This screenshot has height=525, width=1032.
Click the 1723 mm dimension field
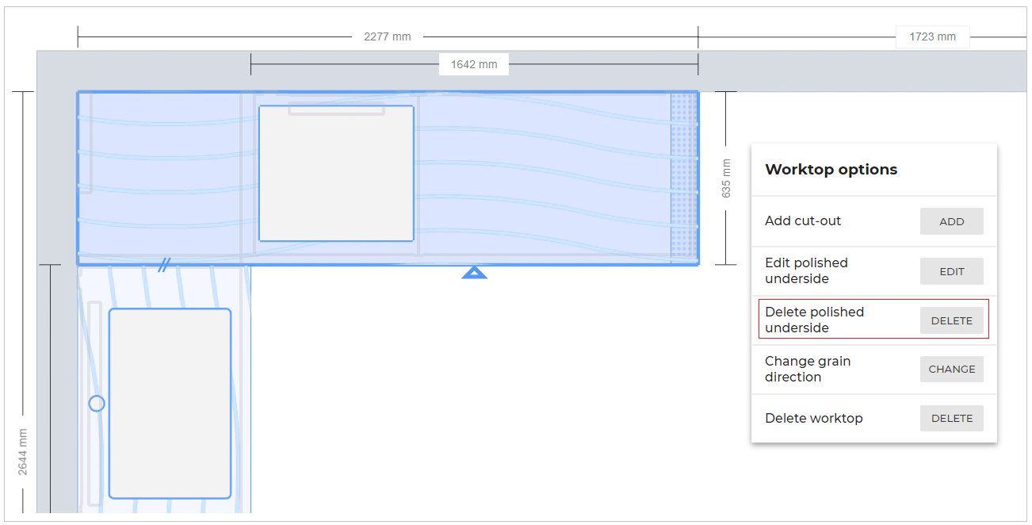pos(932,36)
